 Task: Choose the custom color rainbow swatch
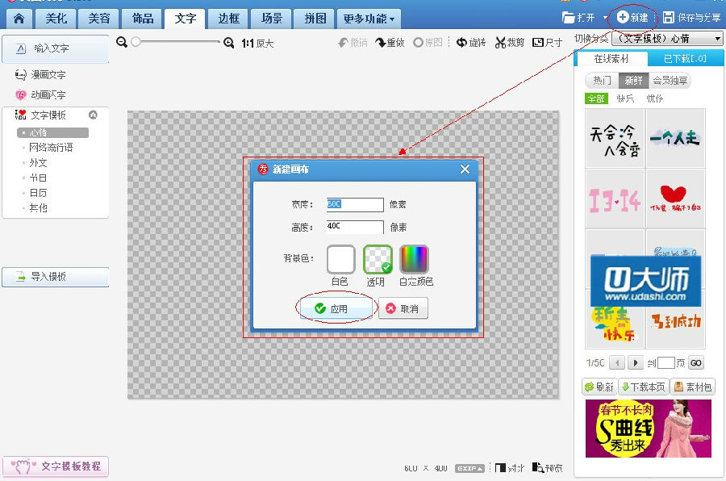coord(415,260)
